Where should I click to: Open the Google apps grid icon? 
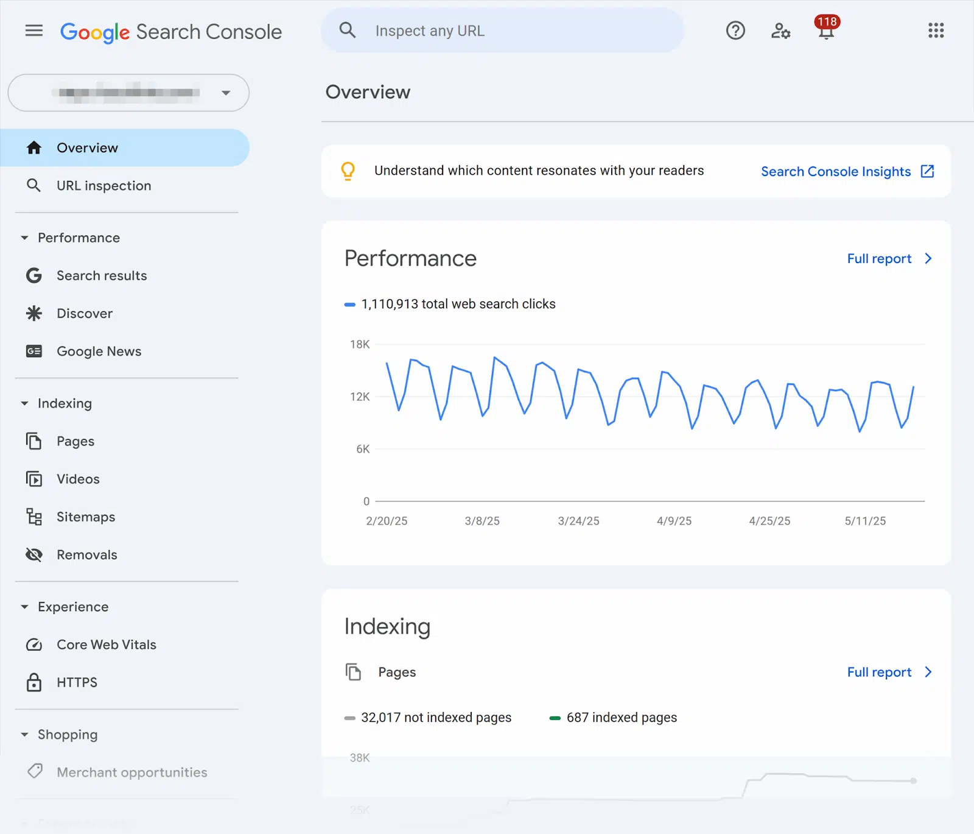(936, 30)
